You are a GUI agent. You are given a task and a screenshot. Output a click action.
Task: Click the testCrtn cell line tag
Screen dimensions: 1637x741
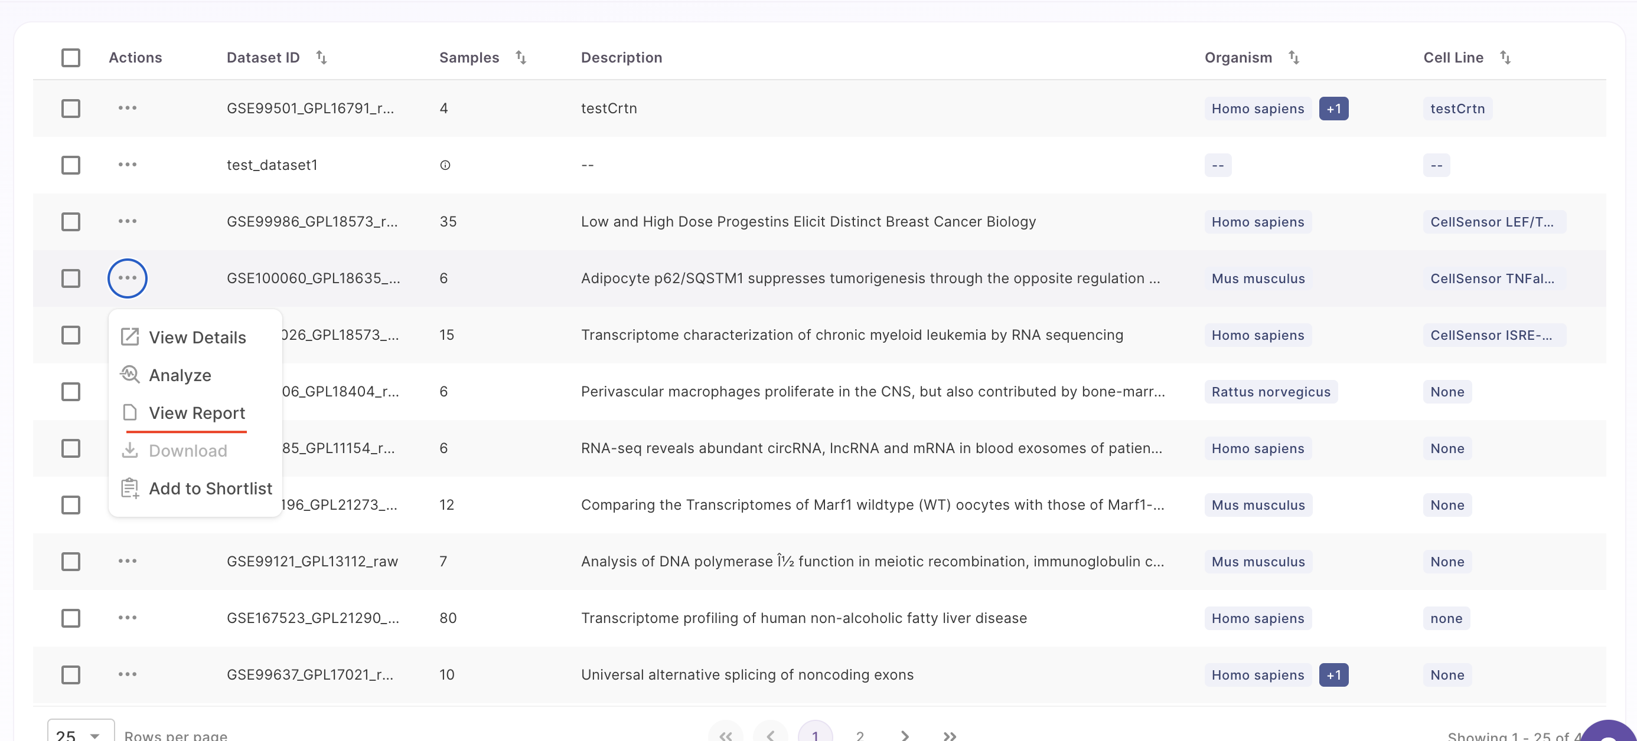[1457, 109]
